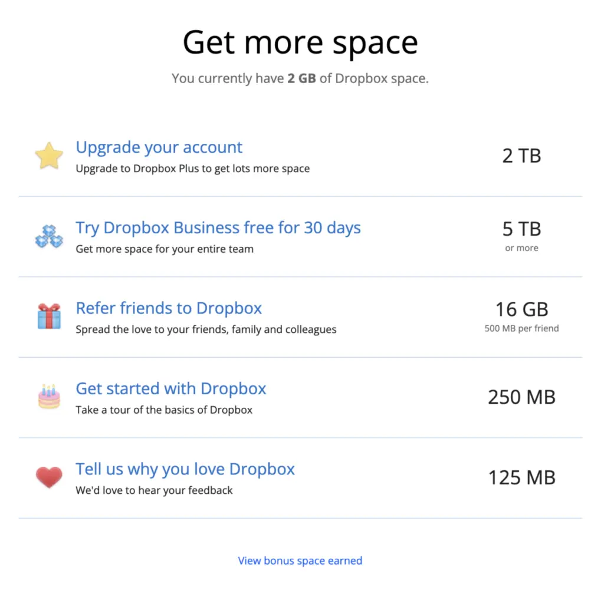Click the 250 MB space amount
Screen dimensions: 604x597
[x=522, y=397]
